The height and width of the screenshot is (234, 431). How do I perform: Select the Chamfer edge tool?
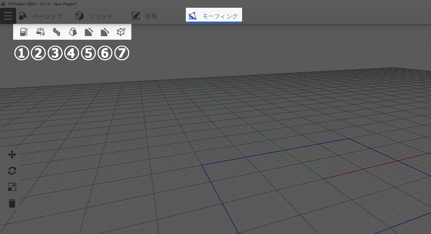[89, 32]
